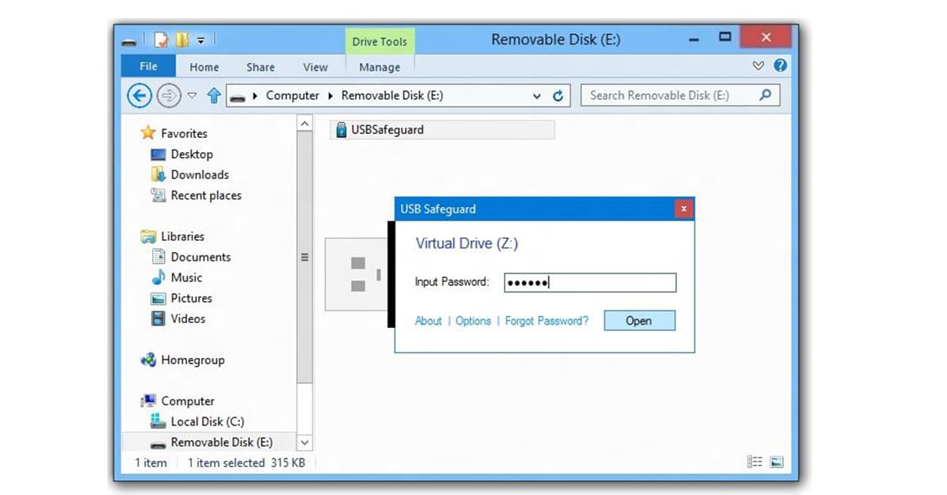This screenshot has width=947, height=495.
Task: Open the Videos library
Action: pos(188,318)
